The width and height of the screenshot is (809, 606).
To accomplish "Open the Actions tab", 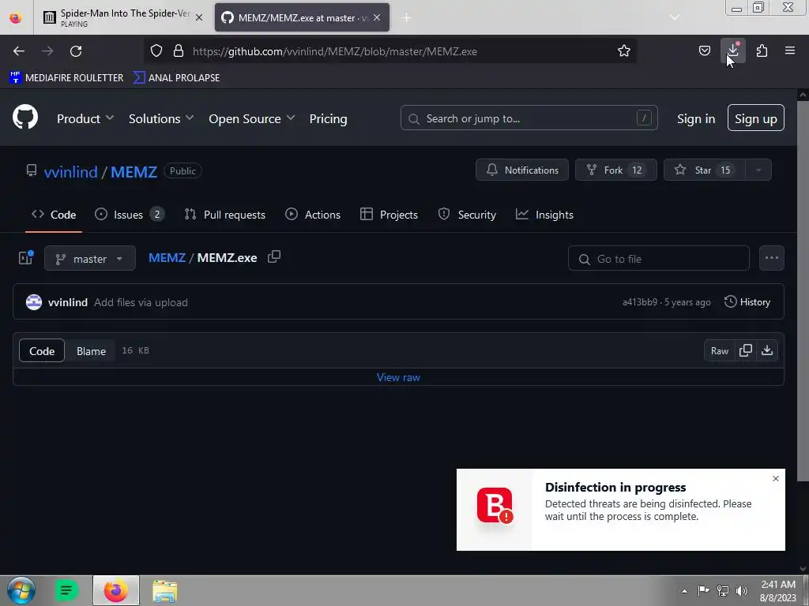I will [x=313, y=215].
